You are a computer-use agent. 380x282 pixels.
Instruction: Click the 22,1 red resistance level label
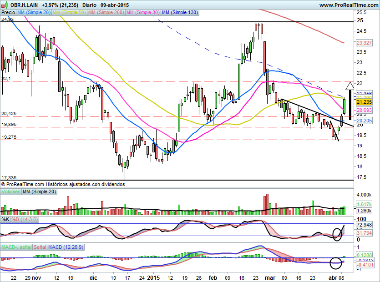tap(6, 79)
